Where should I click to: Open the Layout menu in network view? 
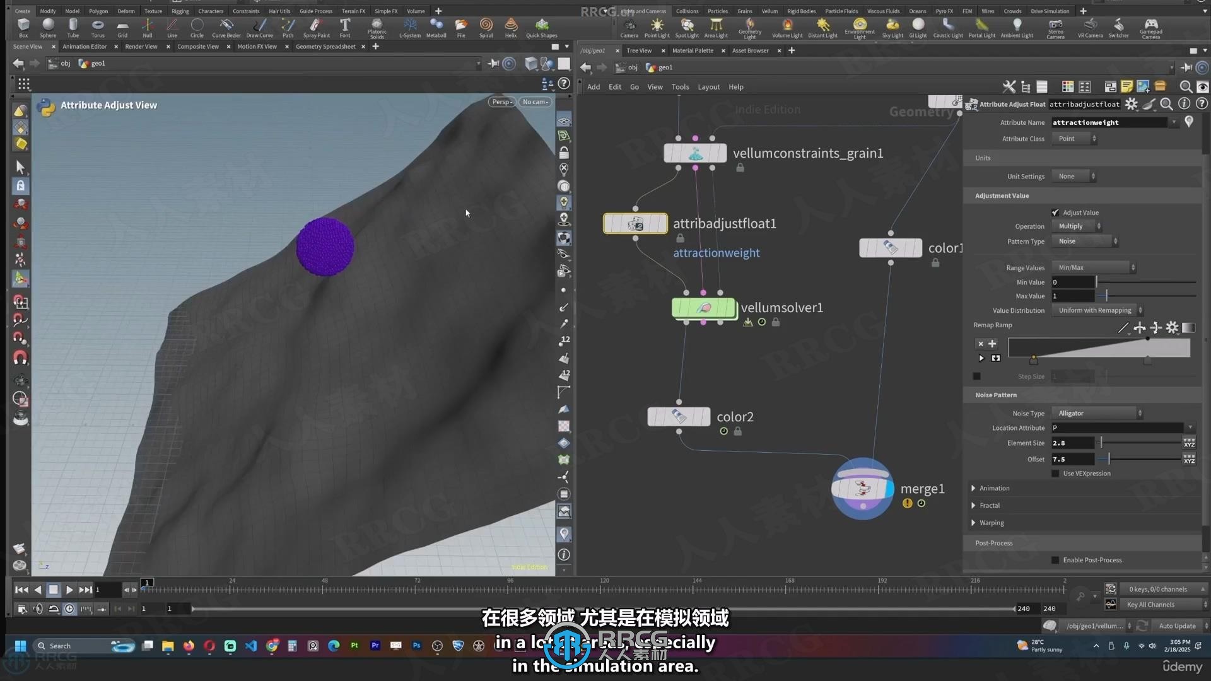click(x=708, y=87)
